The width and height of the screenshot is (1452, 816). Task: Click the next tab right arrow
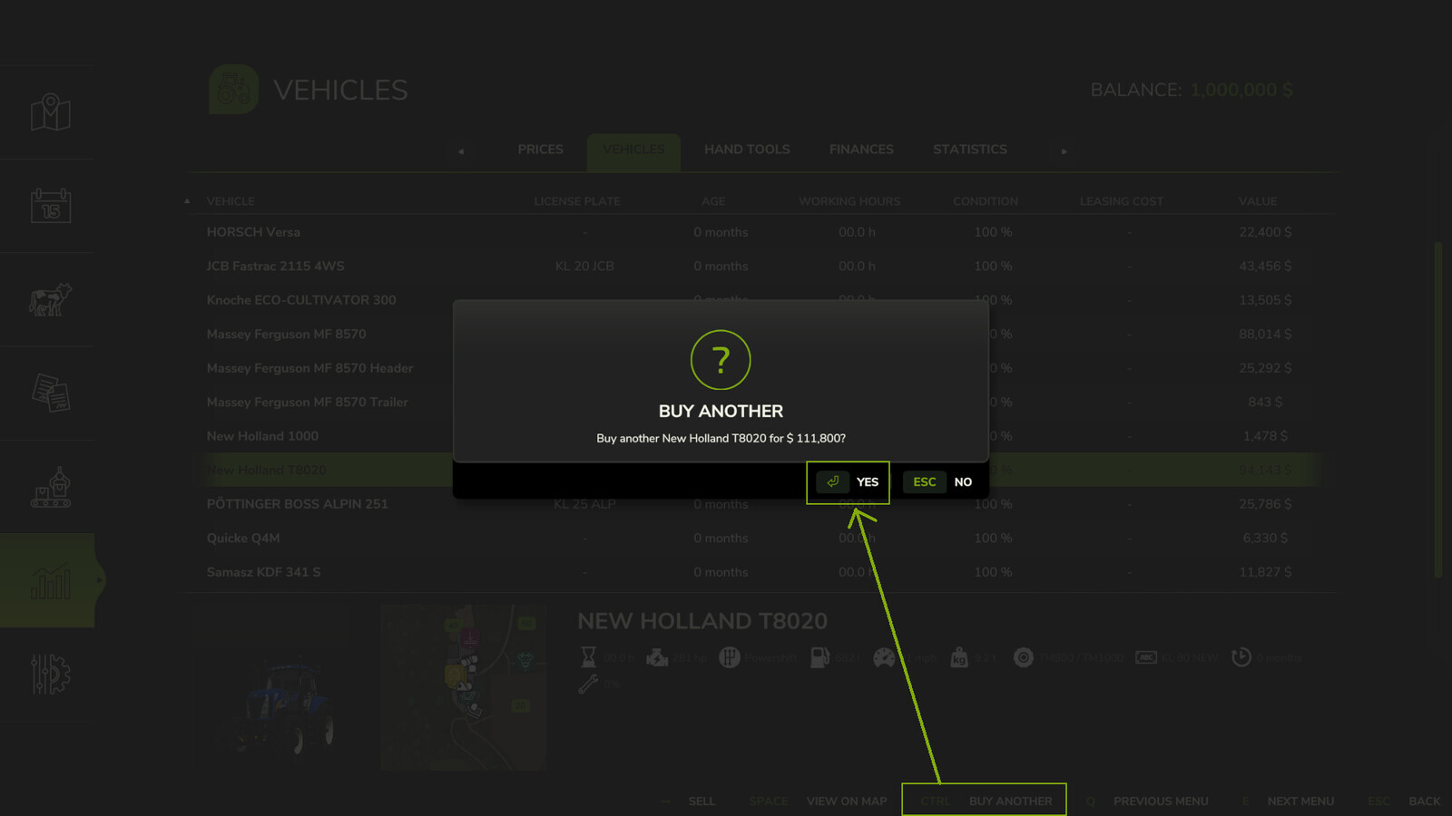[x=1064, y=151]
